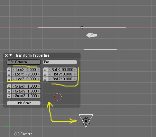Toggle the ScaleZ lock icon

(9, 96)
